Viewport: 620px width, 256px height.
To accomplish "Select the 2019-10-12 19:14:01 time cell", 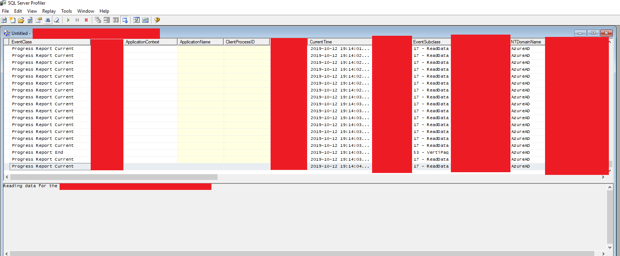I will pyautogui.click(x=340, y=49).
